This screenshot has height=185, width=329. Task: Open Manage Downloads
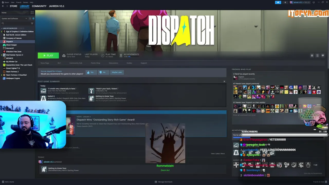click(x=163, y=182)
